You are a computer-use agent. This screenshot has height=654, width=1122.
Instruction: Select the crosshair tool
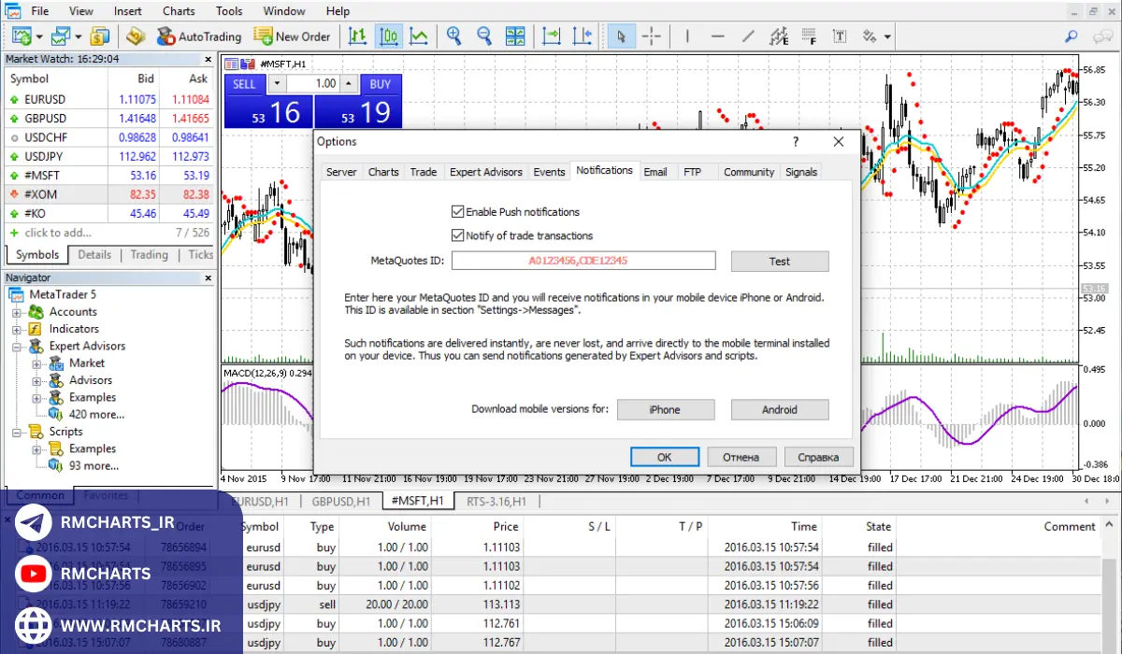click(652, 36)
